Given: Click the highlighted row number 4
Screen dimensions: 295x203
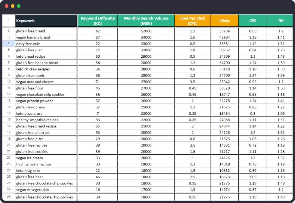Looking at the screenshot, I should pos(9,44).
